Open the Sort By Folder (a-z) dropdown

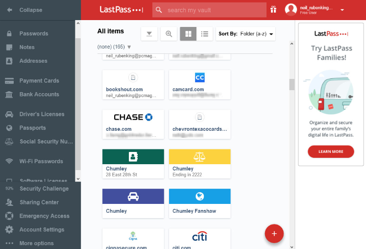pyautogui.click(x=245, y=34)
